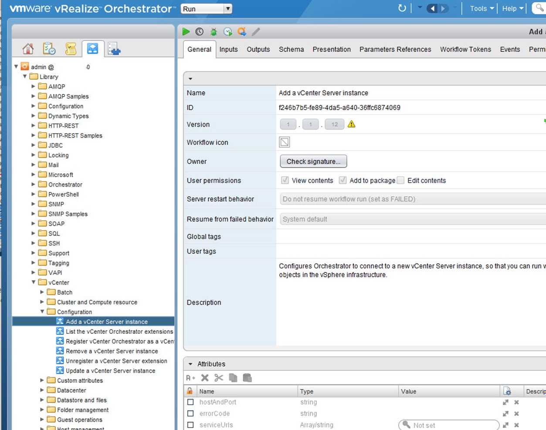The image size is (546, 430).
Task: Click the green debug bug icon
Action: 214,32
